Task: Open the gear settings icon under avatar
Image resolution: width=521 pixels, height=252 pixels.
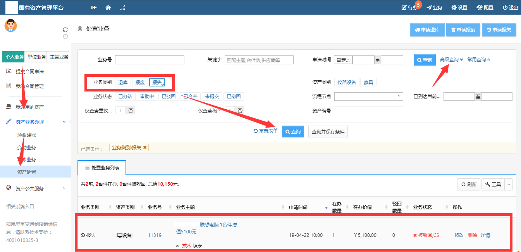Action: point(65,36)
